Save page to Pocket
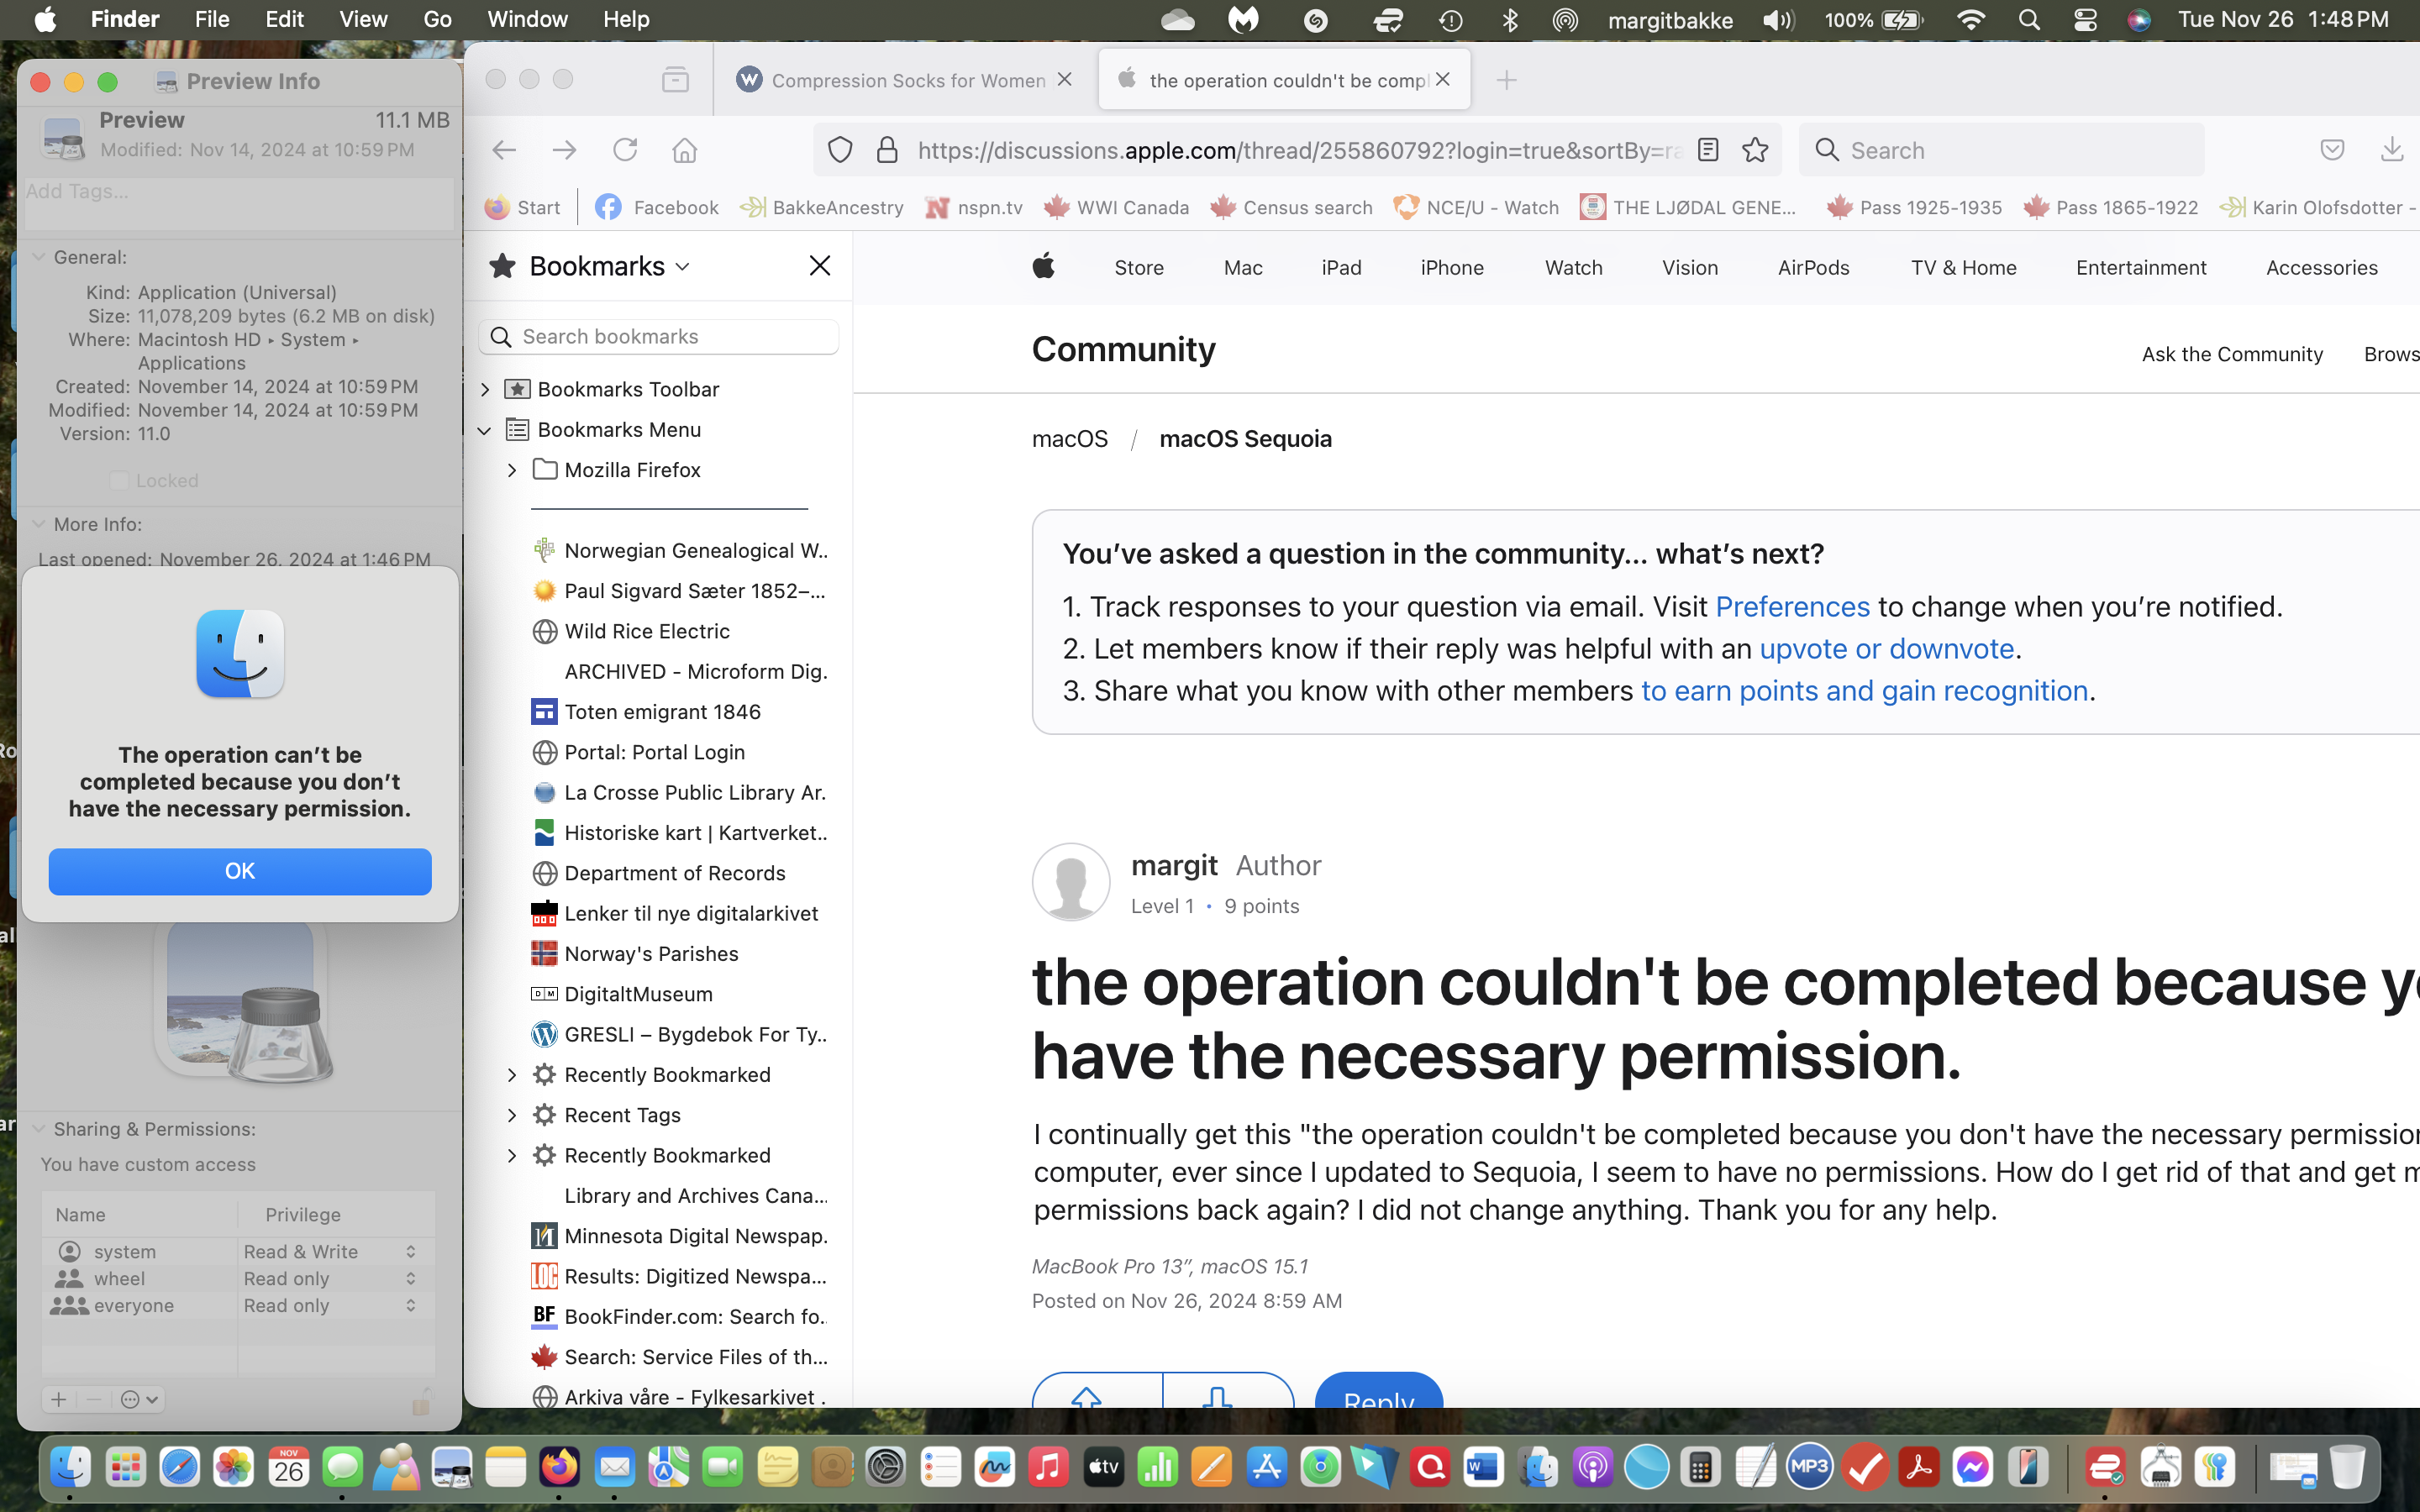 (2334, 149)
